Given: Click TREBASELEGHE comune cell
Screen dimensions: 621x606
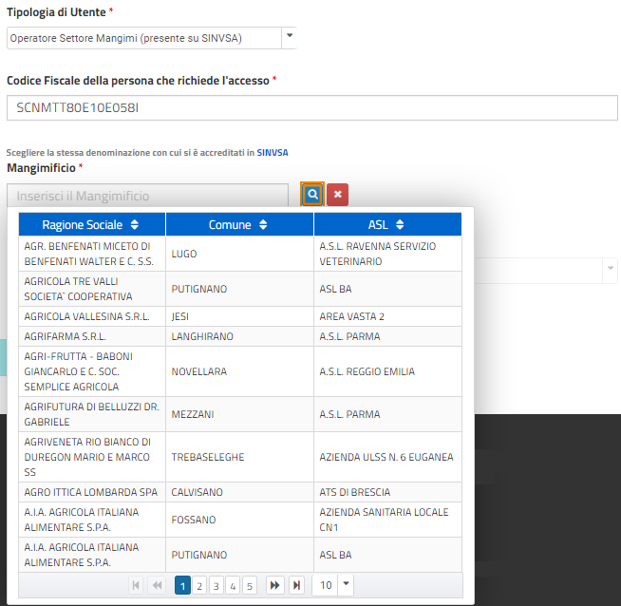Looking at the screenshot, I should click(239, 457).
